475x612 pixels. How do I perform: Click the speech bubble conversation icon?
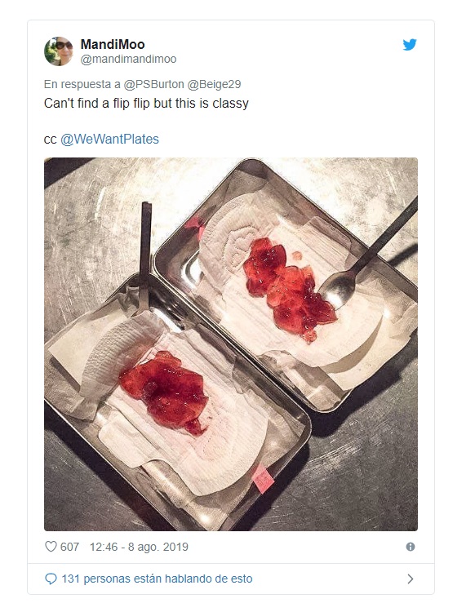tap(51, 579)
